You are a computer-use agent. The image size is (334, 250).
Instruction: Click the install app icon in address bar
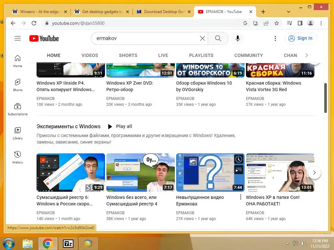pyautogui.click(x=256, y=23)
